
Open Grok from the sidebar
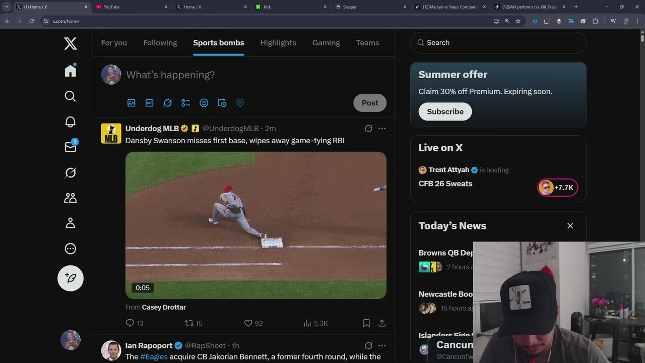click(71, 172)
